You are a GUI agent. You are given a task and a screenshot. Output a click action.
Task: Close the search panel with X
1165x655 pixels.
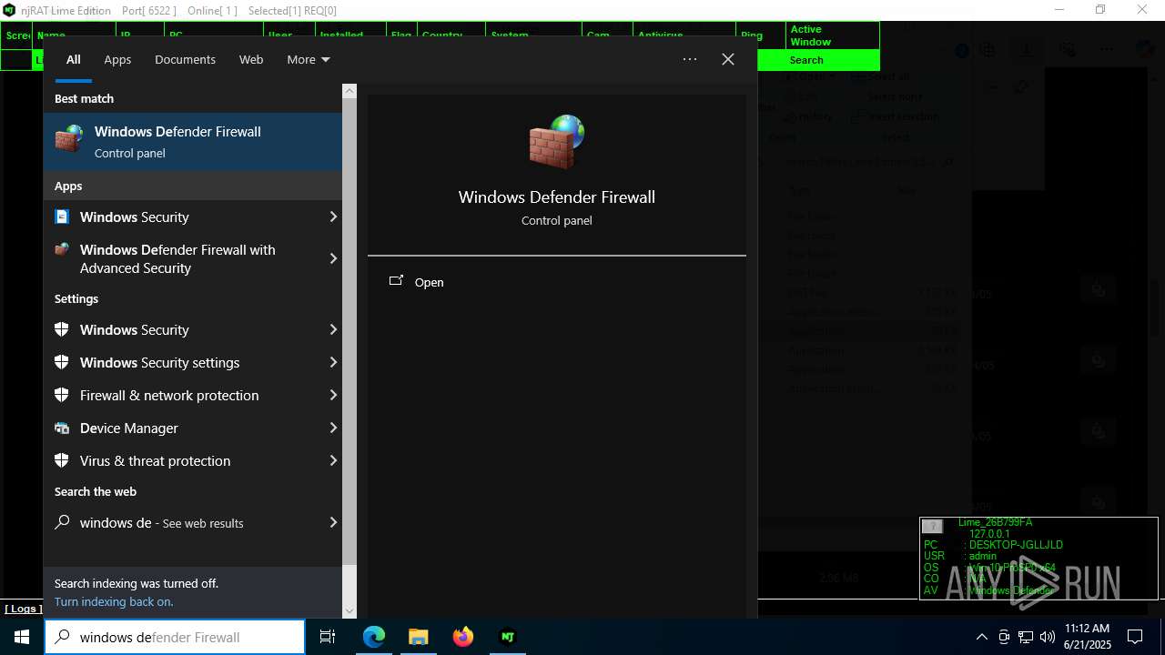(x=728, y=59)
